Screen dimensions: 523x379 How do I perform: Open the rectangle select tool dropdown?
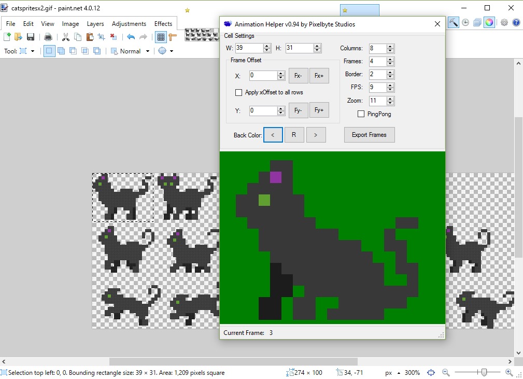coord(32,51)
